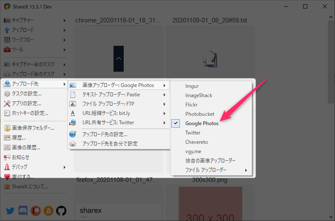
Task: Click the お知らせ megaphone icon
Action: (x=7, y=157)
